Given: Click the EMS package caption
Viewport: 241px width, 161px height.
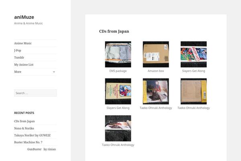Looking at the screenshot, I should [118, 71].
